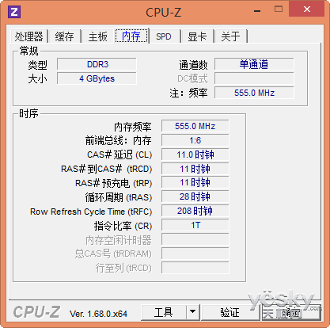Screen dimensions: 330x328
Task: Click the CAS# latency 11.0 field
Action: pos(195,154)
